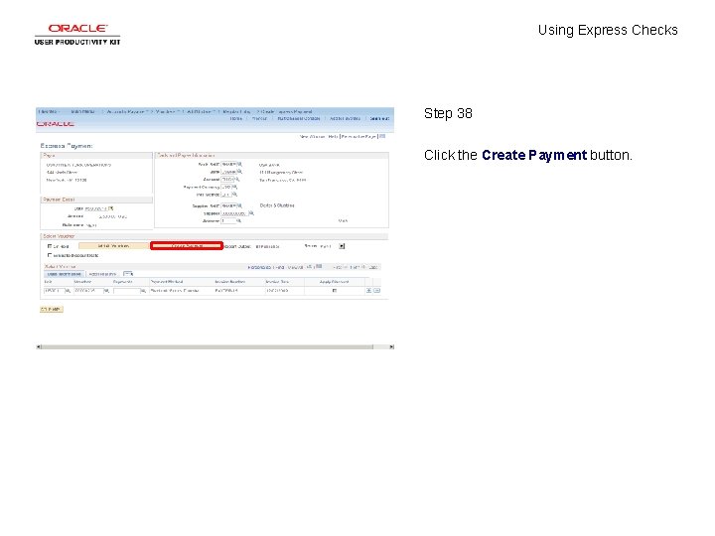Screen dimensions: 715x536
Task: Click the scrollbar right arrow
Action: pos(391,346)
